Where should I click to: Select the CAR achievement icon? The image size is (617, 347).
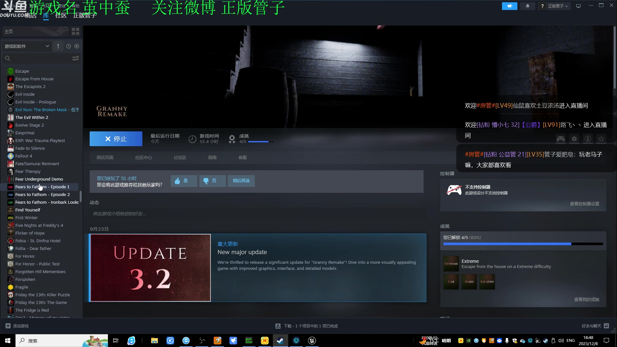click(x=451, y=281)
